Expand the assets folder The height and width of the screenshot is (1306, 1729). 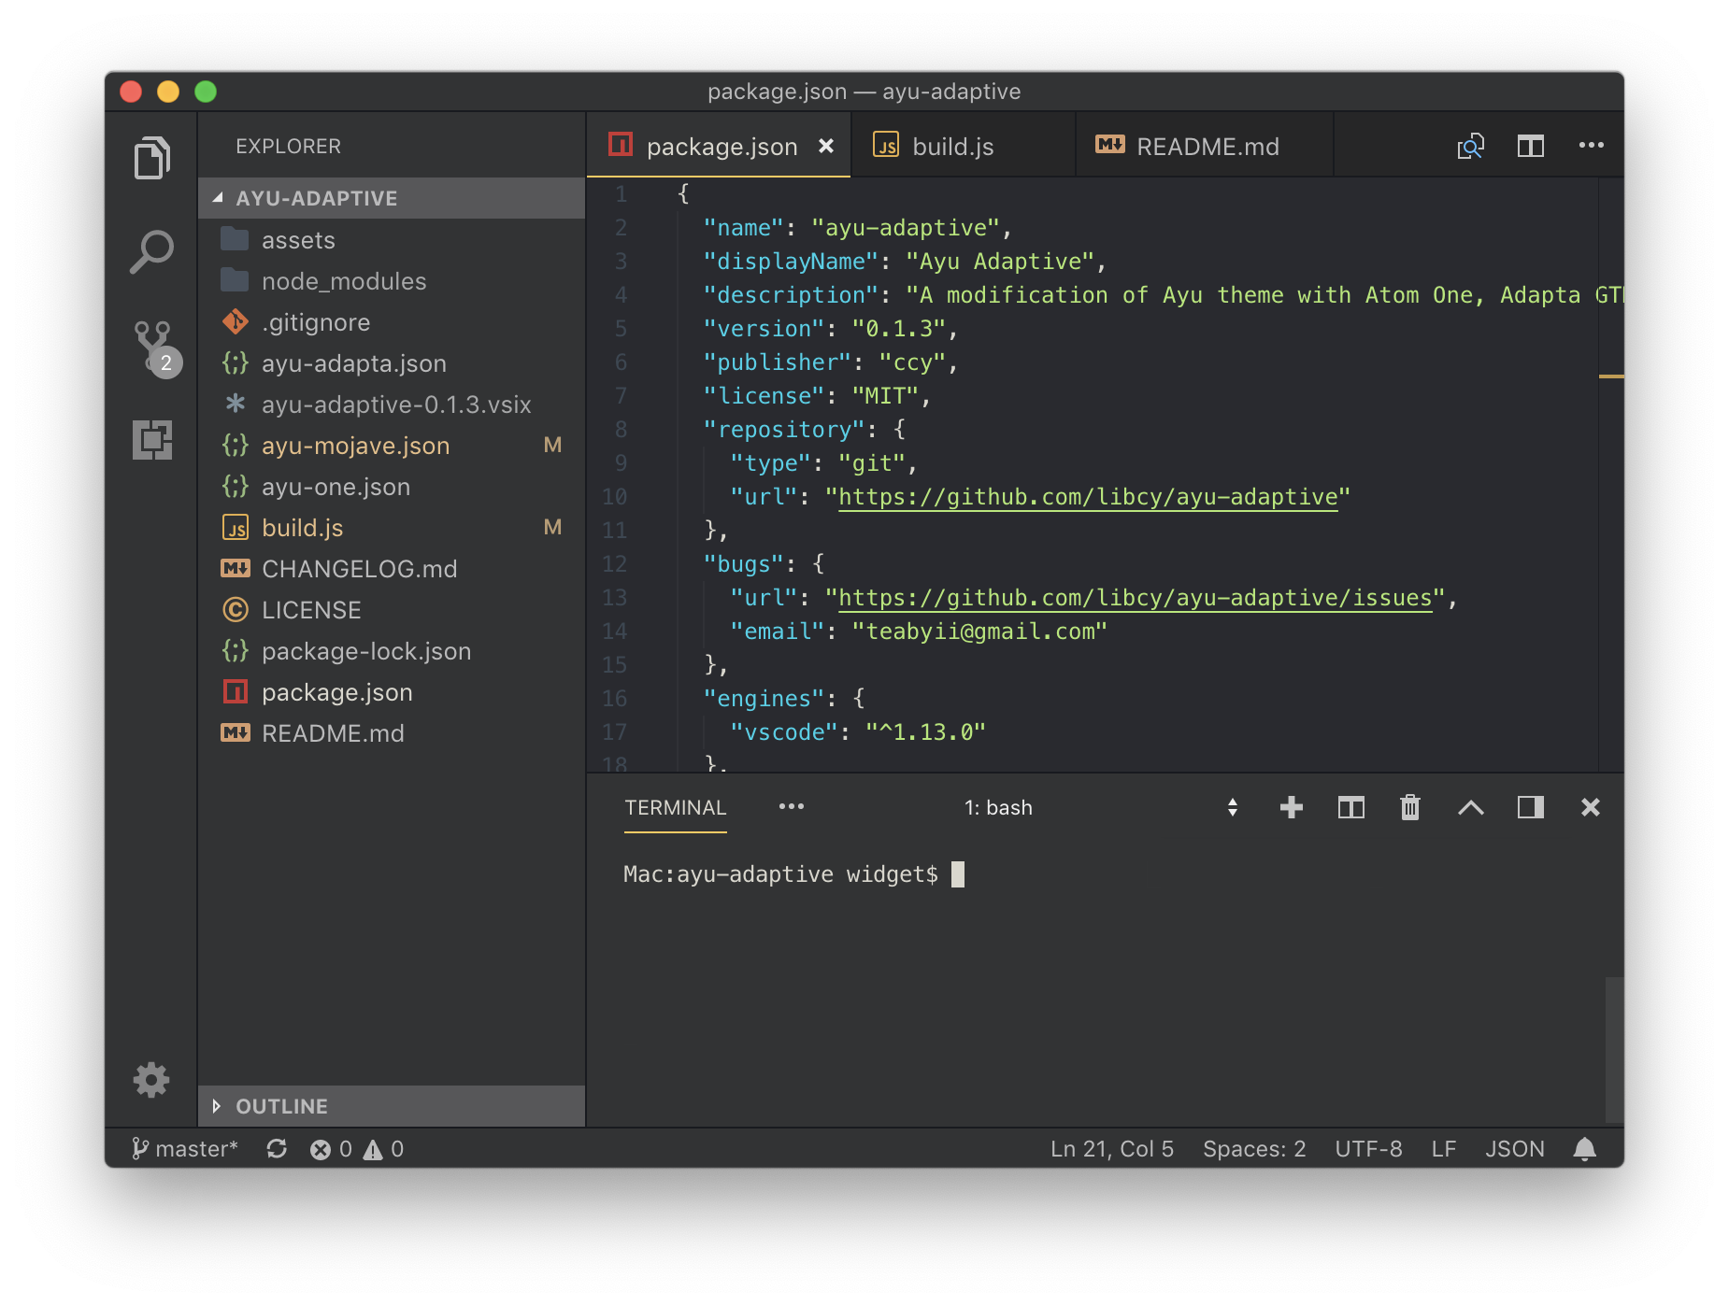[392, 240]
